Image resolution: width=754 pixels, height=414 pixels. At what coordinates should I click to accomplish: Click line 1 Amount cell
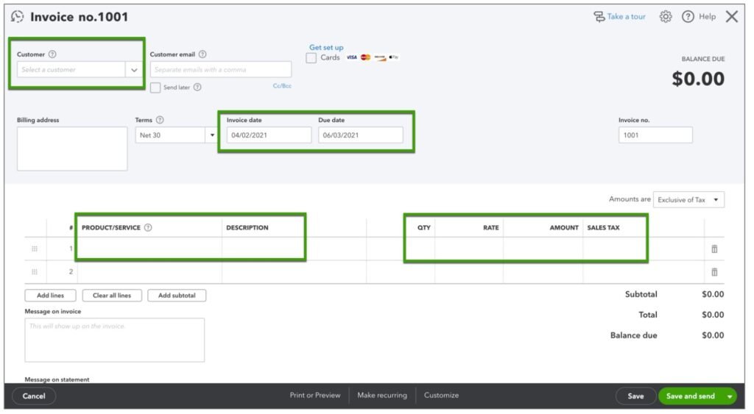(543, 249)
